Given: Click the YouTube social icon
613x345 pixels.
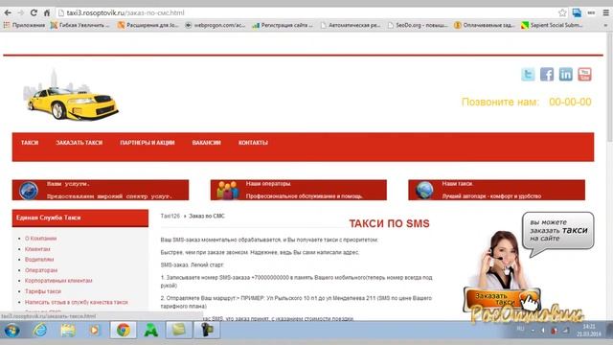Looking at the screenshot, I should pyautogui.click(x=584, y=74).
